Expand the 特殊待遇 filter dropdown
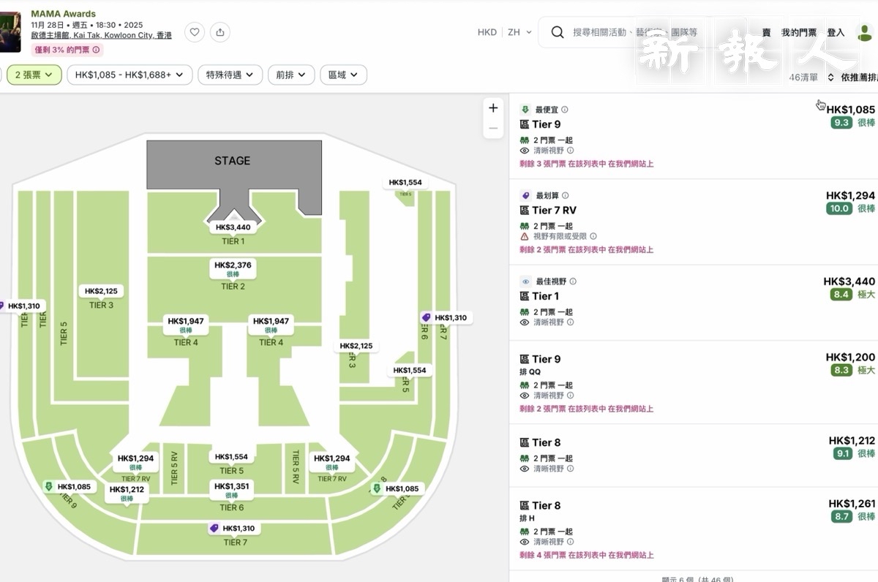The height and width of the screenshot is (582, 878). click(230, 75)
